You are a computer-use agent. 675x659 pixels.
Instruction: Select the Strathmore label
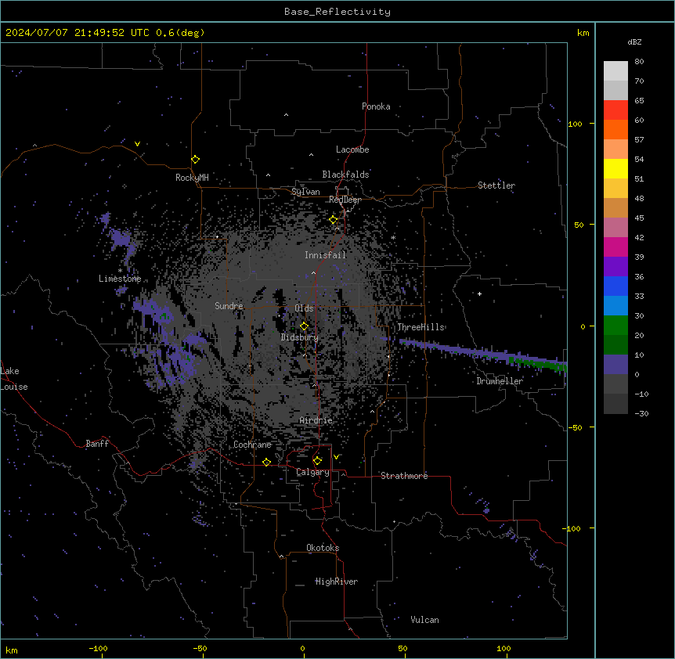point(404,476)
